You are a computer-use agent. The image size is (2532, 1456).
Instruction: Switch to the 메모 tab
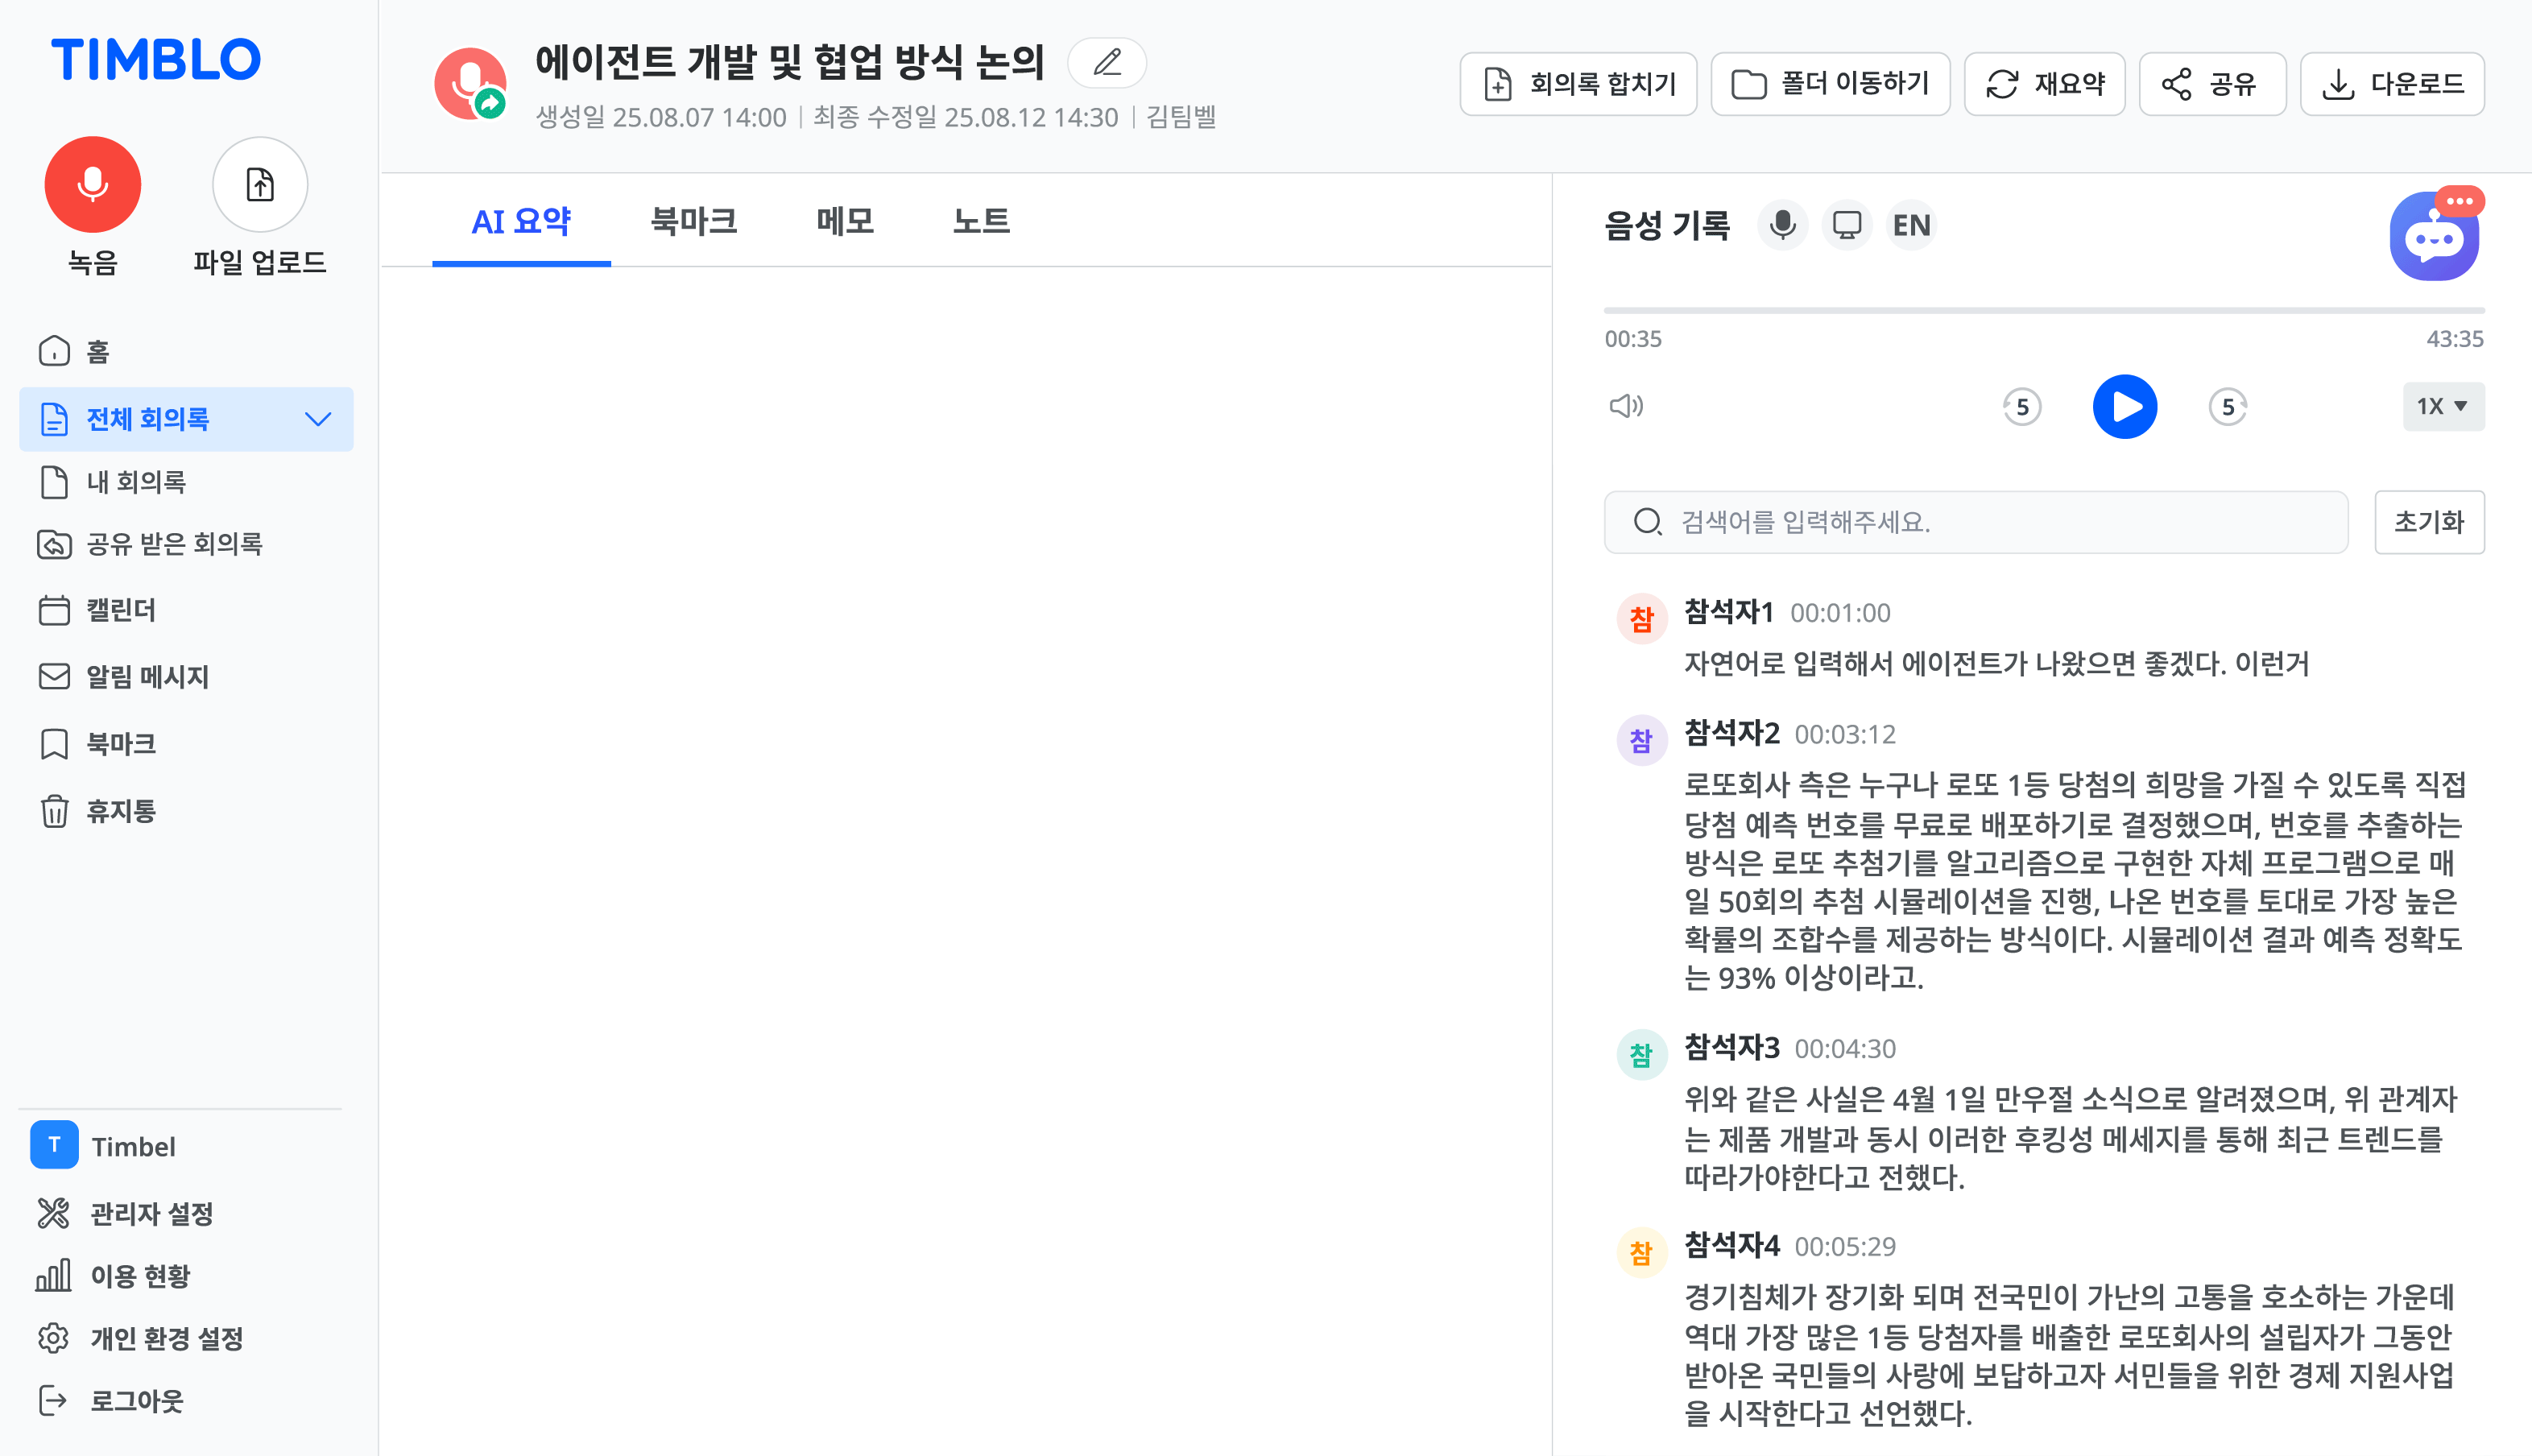(x=845, y=221)
